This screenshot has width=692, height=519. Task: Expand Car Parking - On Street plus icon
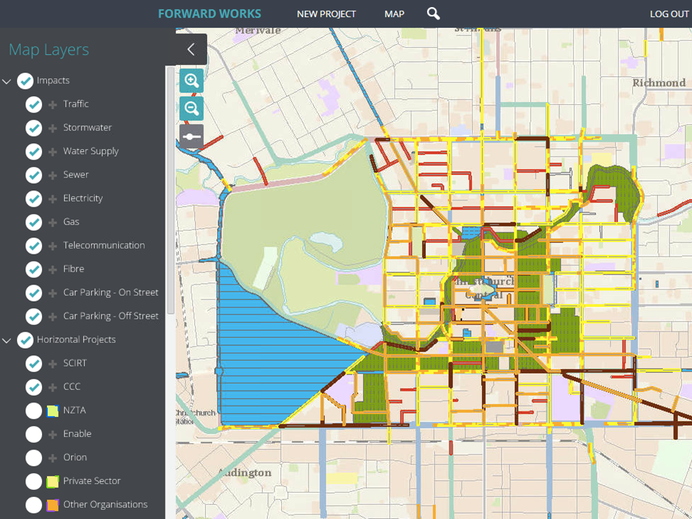pyautogui.click(x=53, y=293)
